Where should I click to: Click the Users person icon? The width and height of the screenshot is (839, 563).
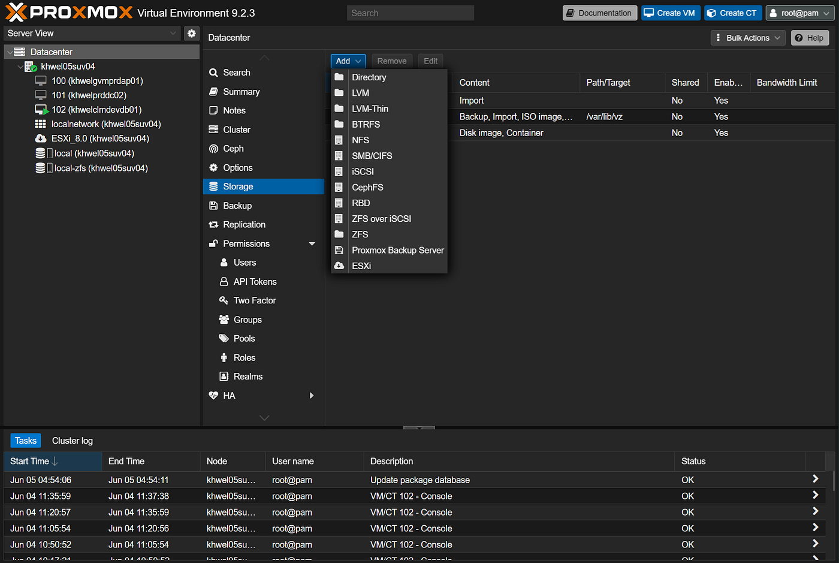pyautogui.click(x=224, y=263)
